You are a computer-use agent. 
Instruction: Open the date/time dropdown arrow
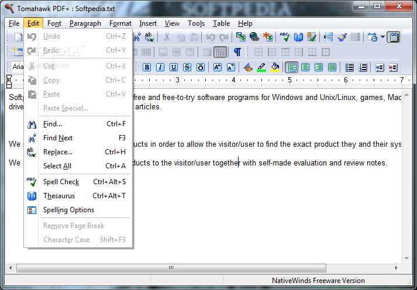click(x=382, y=37)
